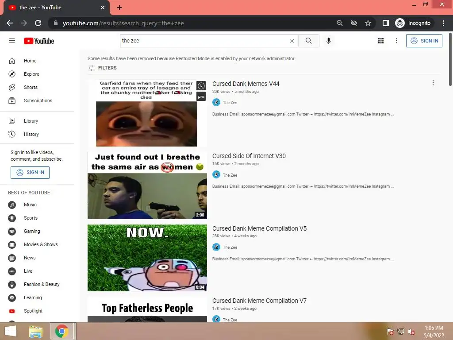Open YouTube settings three-dot menu
Screen dimensions: 453x340
click(x=397, y=41)
